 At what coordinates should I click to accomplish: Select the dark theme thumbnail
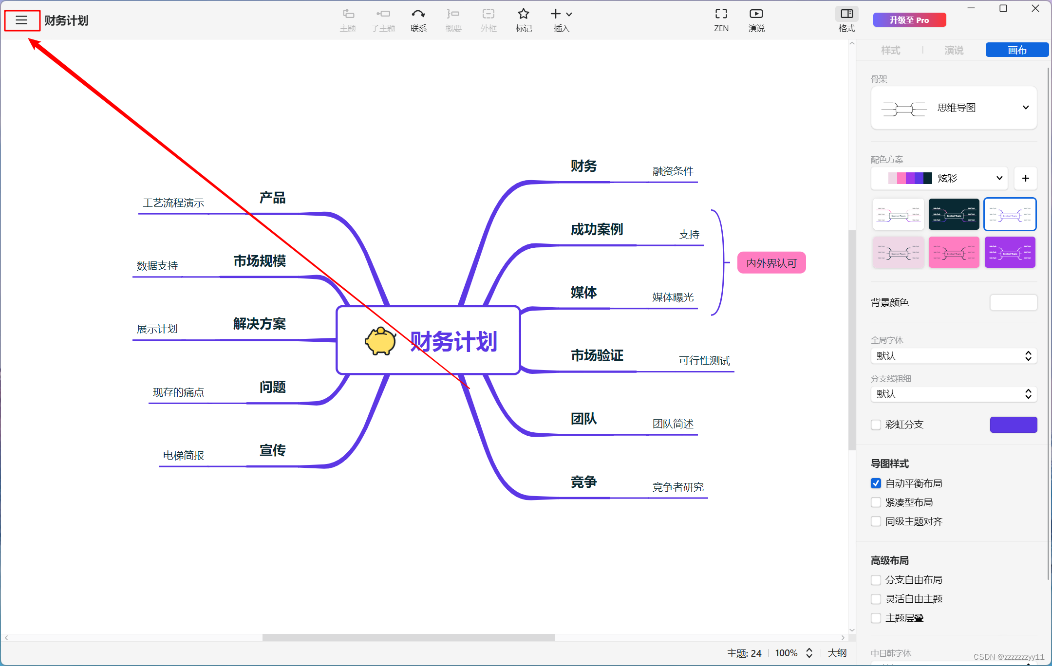(954, 214)
